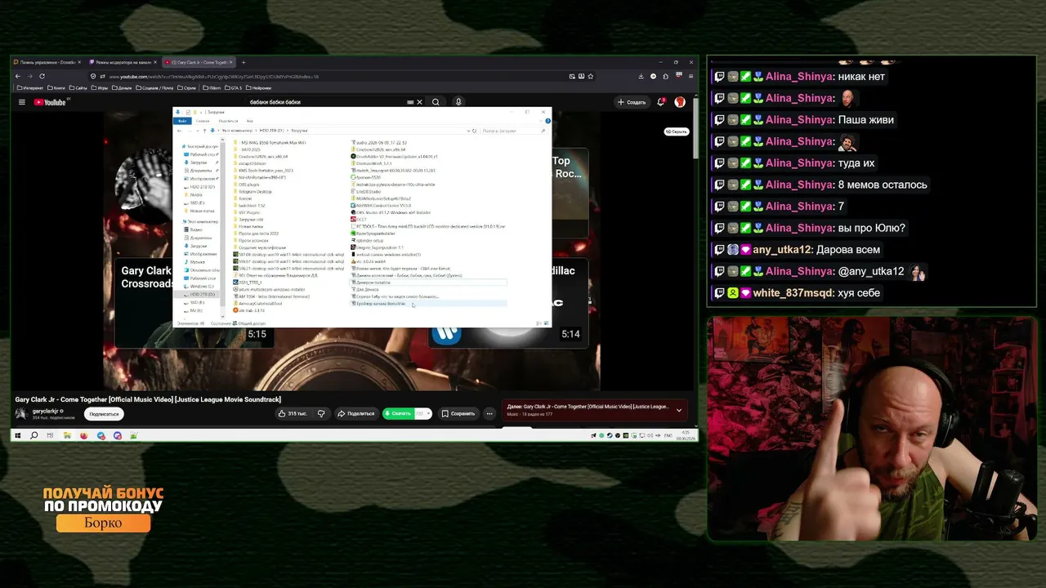Viewport: 1046px width, 588px height.
Task: Select the Для Дениса file
Action: click(364, 290)
